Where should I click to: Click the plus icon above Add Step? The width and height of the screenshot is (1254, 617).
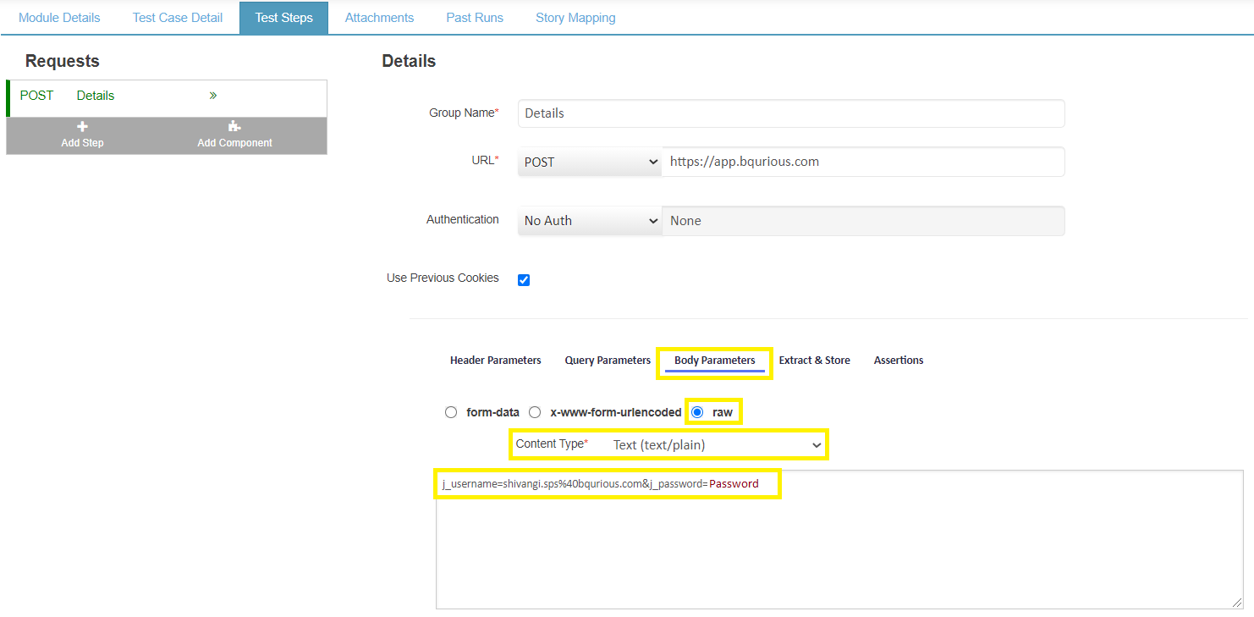[x=82, y=126]
